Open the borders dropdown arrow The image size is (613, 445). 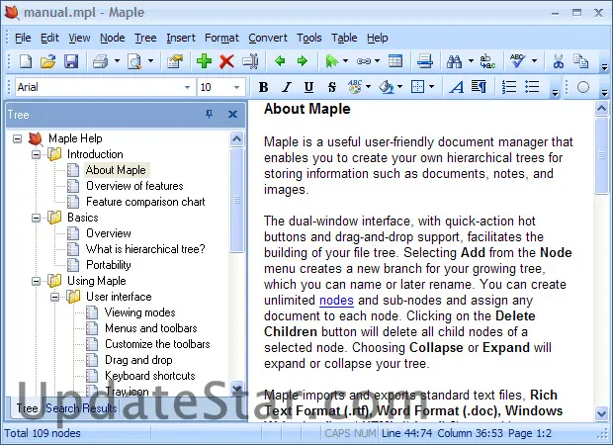(x=432, y=87)
